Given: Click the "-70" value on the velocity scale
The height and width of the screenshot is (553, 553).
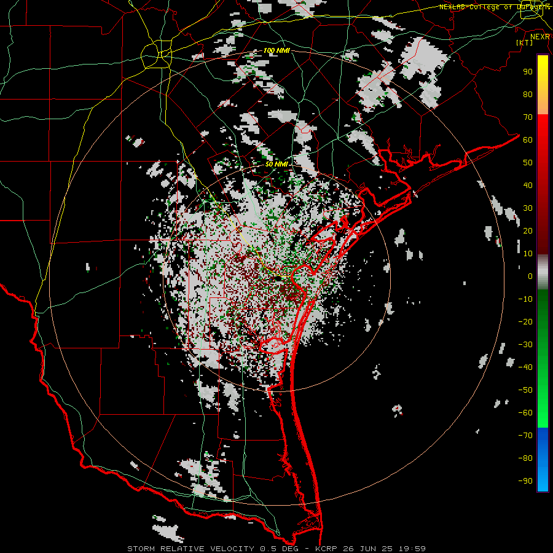Looking at the screenshot, I should click(x=525, y=436).
